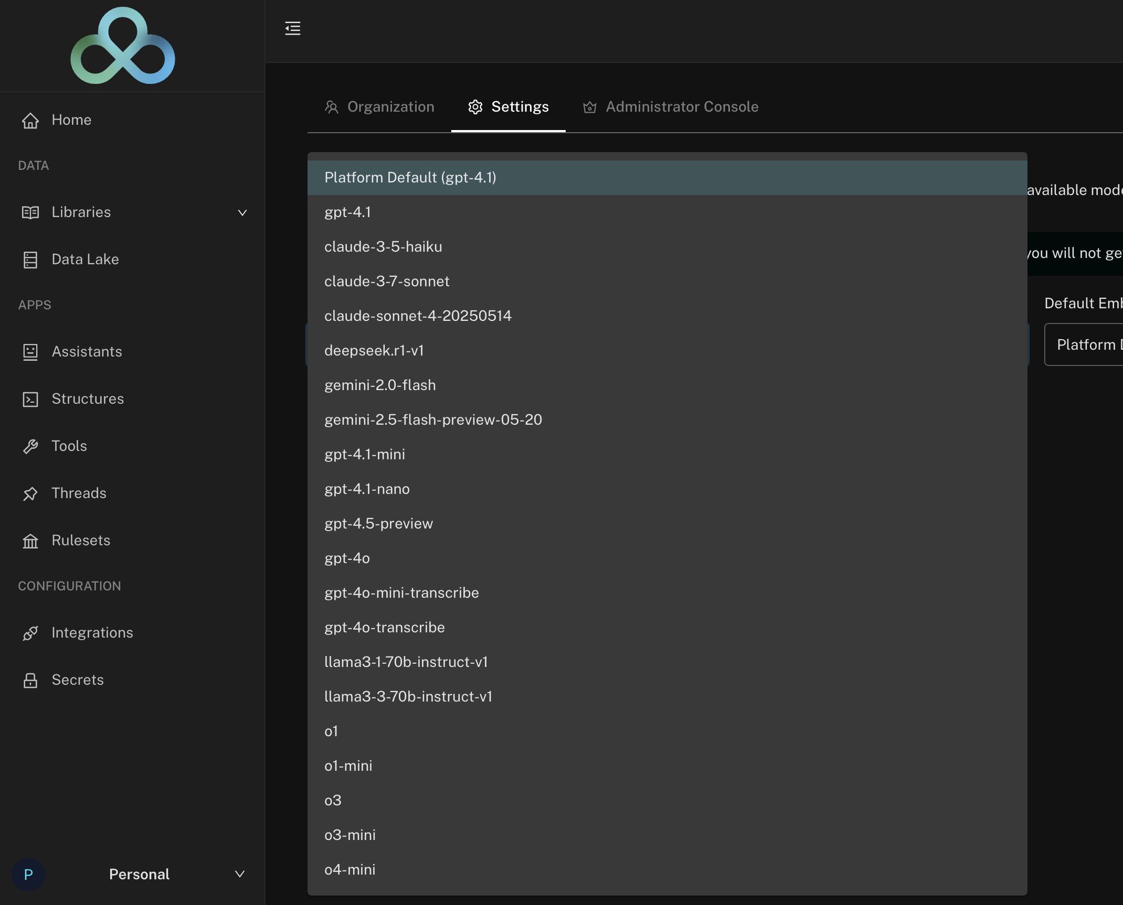Click the Griptape cloud logo

(x=123, y=46)
